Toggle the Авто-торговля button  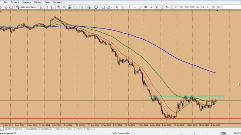26,7
